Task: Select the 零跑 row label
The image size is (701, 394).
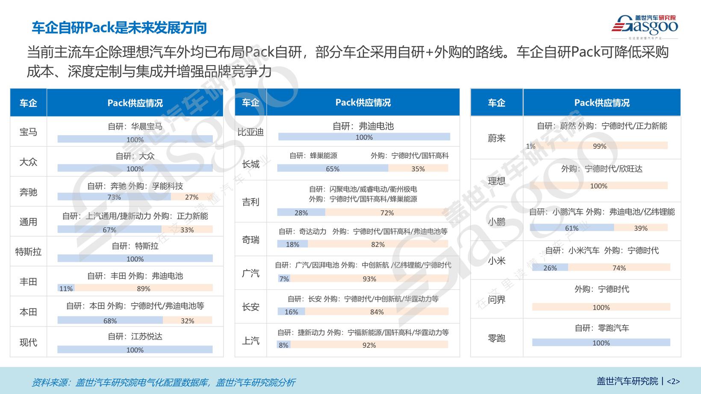Action: pos(496,338)
